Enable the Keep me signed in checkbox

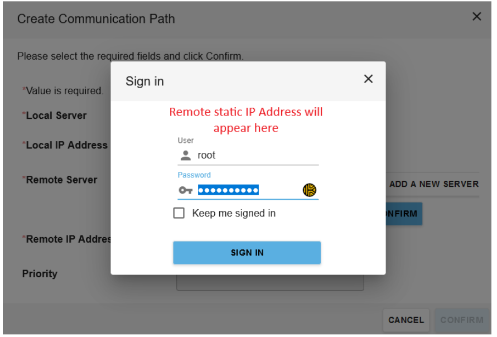[x=179, y=213]
